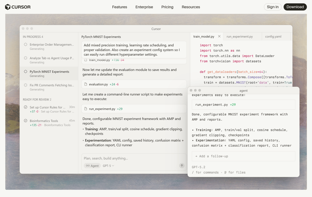Click the Sign in button
The width and height of the screenshot is (312, 197).
pyautogui.click(x=273, y=7)
